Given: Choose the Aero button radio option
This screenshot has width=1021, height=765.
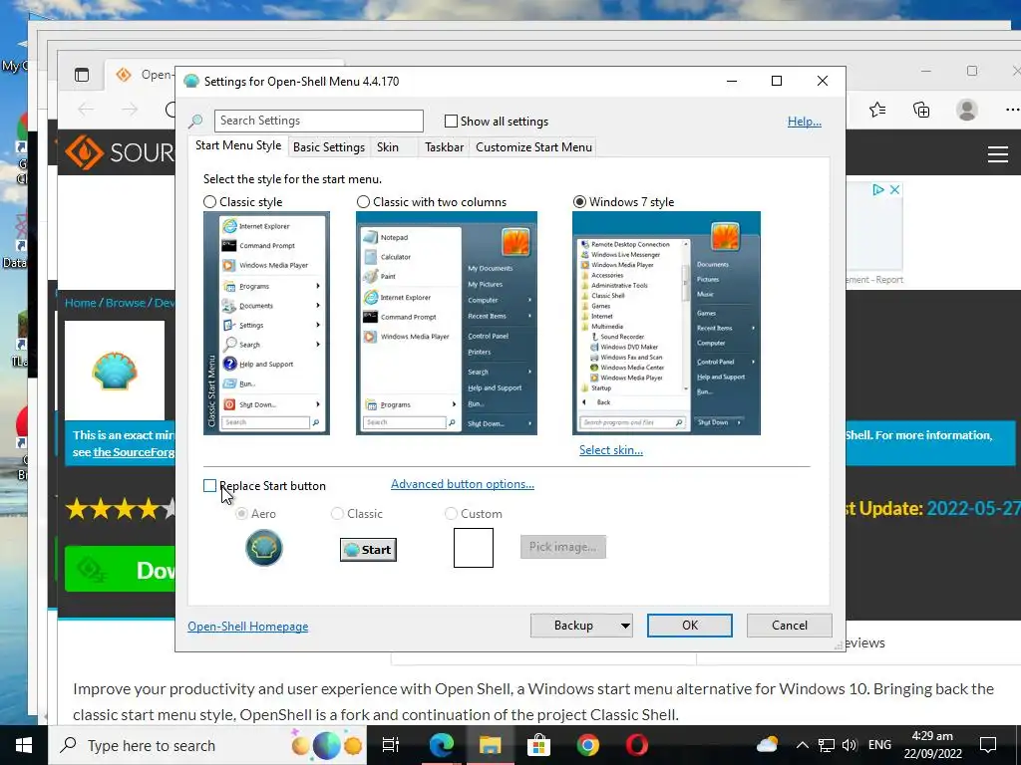Looking at the screenshot, I should click(241, 514).
